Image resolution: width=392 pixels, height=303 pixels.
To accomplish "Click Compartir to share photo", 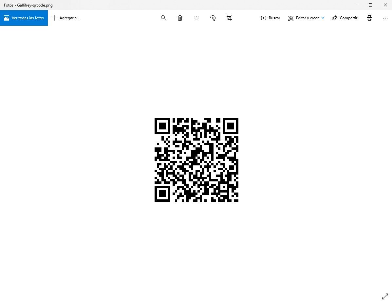I will tap(345, 18).
